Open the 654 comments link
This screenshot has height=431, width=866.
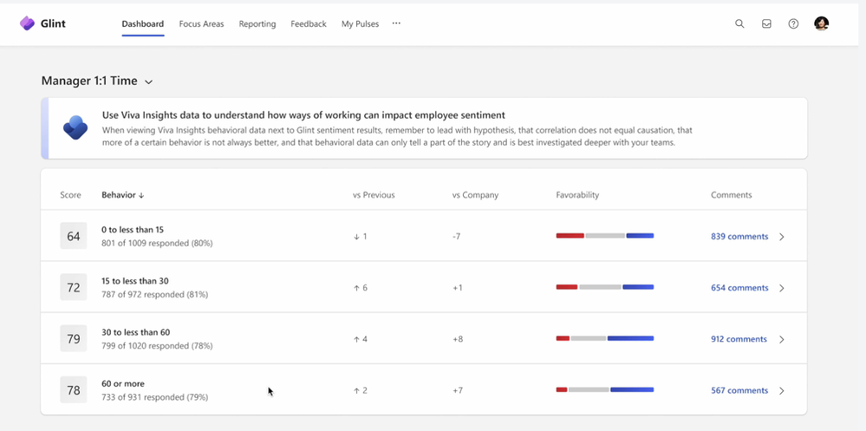739,288
